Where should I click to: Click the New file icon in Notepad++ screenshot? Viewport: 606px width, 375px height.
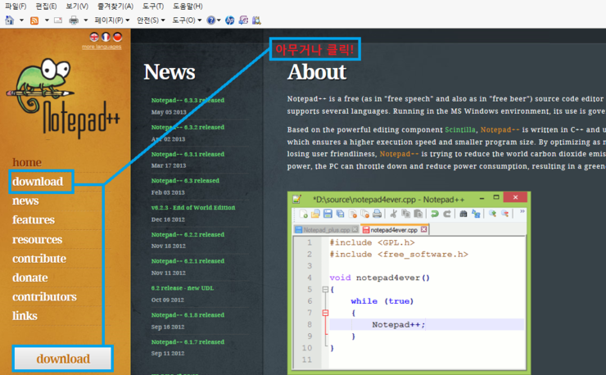pyautogui.click(x=303, y=214)
